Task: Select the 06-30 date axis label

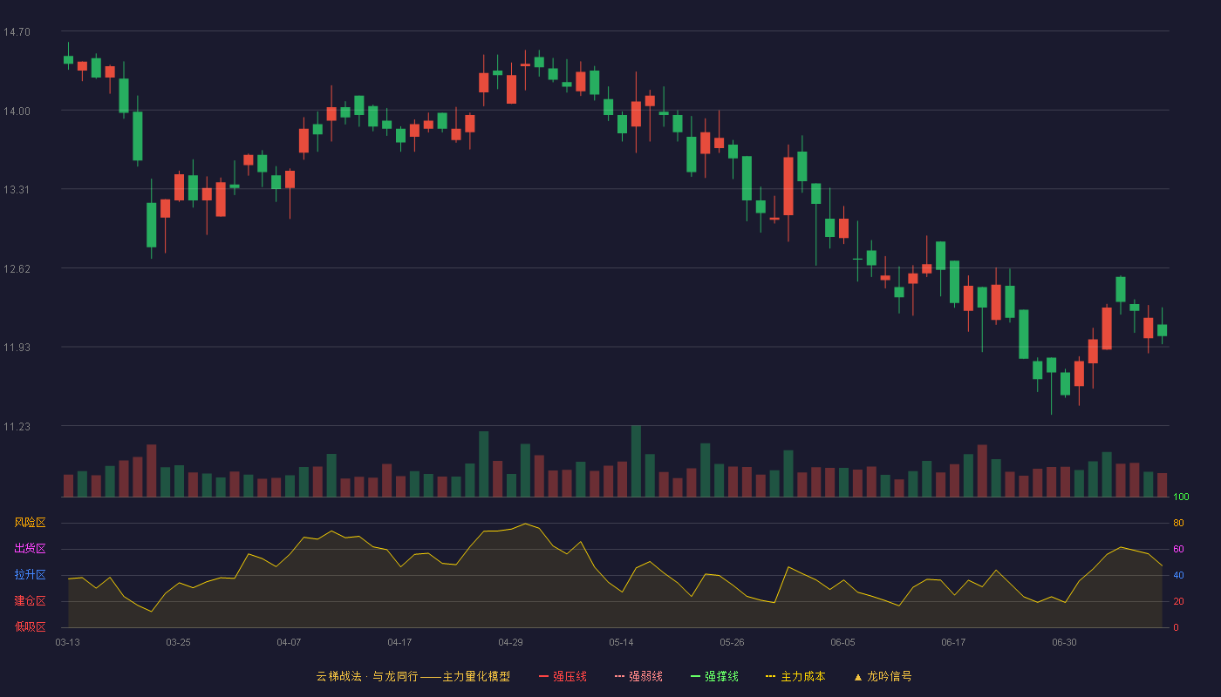Action: click(1064, 642)
